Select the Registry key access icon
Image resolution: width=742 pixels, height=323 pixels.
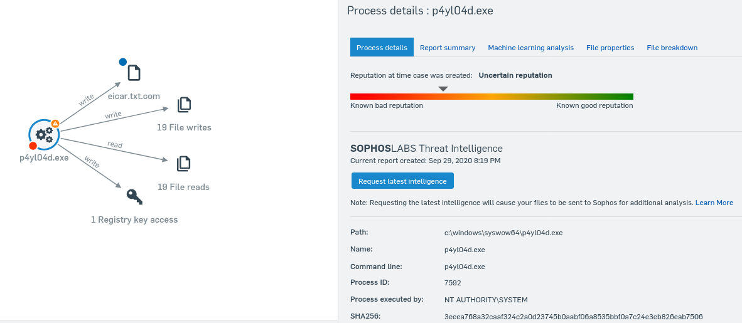[134, 196]
